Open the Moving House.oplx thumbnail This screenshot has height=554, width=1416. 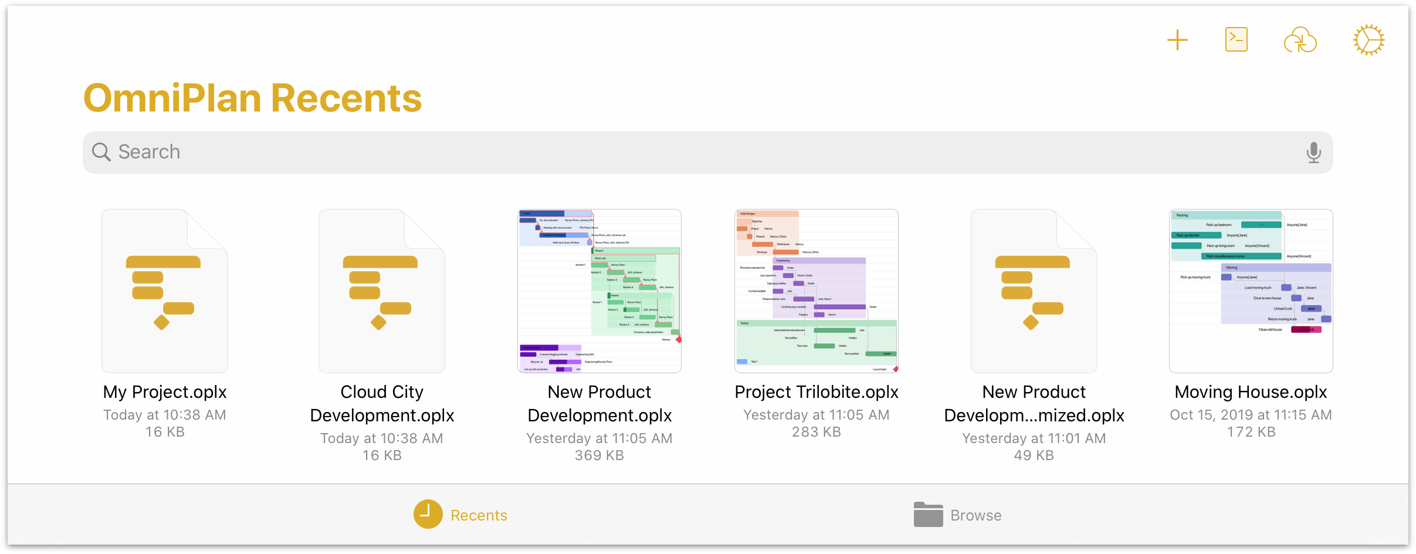tap(1251, 291)
